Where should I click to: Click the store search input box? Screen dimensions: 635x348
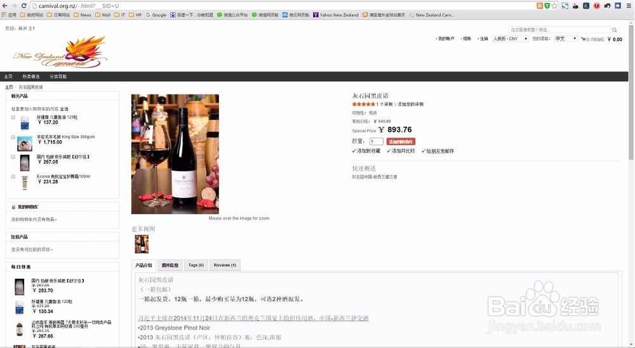(x=559, y=30)
